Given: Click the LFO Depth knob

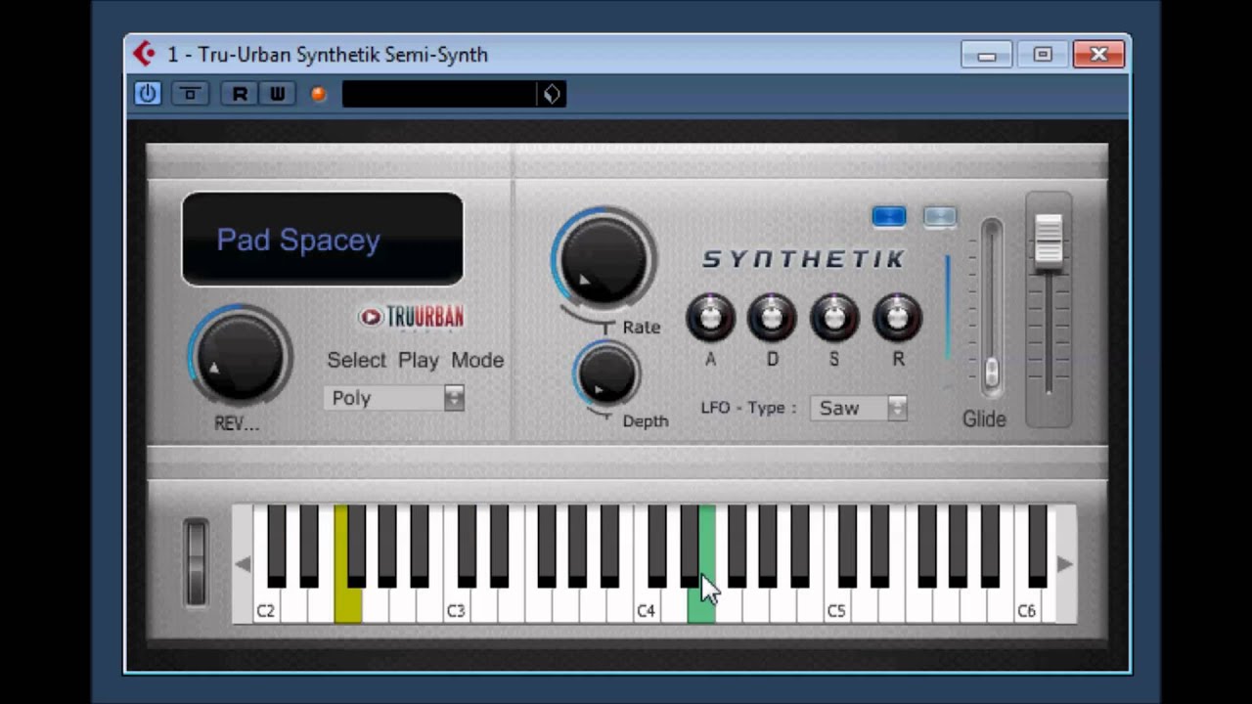Looking at the screenshot, I should tap(606, 374).
